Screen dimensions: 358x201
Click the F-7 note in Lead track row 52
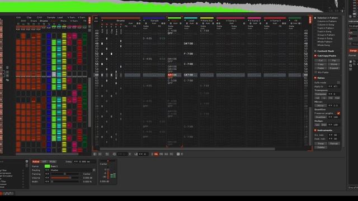coord(189,54)
